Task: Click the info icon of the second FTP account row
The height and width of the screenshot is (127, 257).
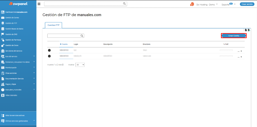Action: (x=49, y=56)
